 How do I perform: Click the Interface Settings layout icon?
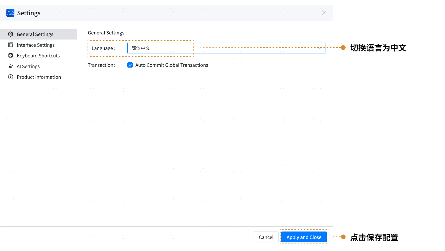[x=11, y=45]
